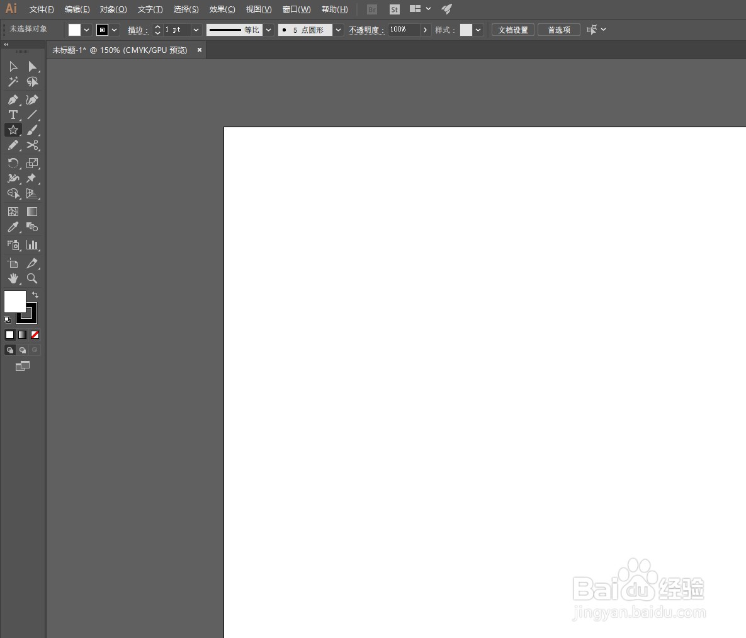Image resolution: width=746 pixels, height=638 pixels.
Task: Select the Symbol Sprayer tool
Action: tap(13, 245)
